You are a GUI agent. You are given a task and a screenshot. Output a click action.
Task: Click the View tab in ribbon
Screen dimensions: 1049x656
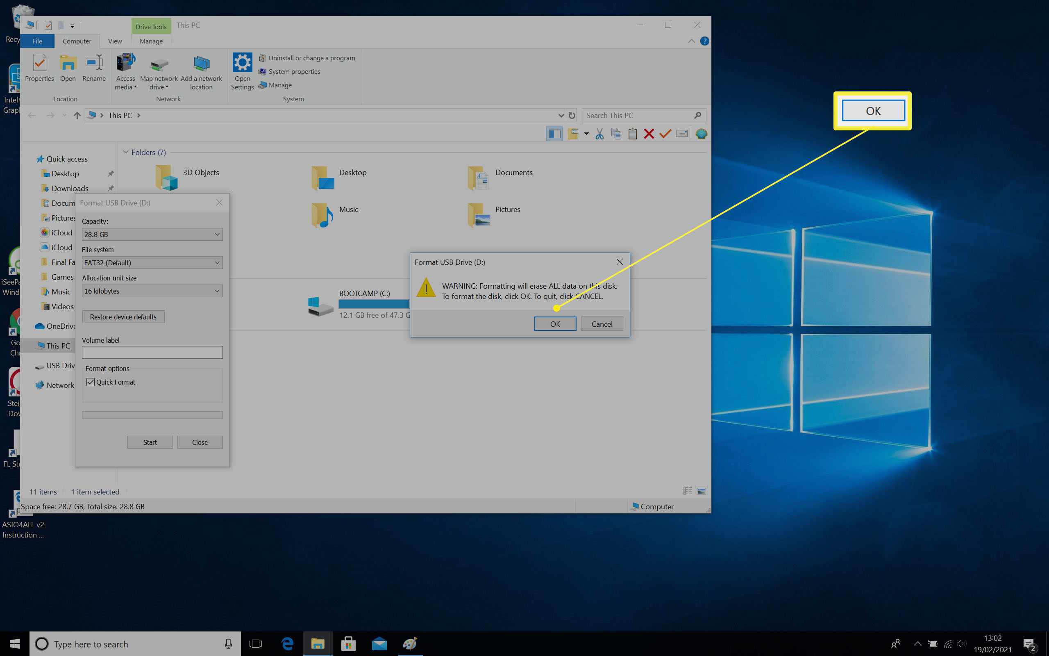coord(115,41)
